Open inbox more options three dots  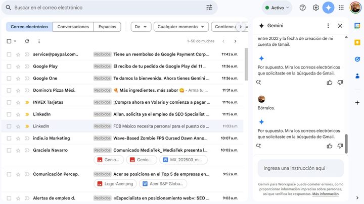(x=39, y=41)
